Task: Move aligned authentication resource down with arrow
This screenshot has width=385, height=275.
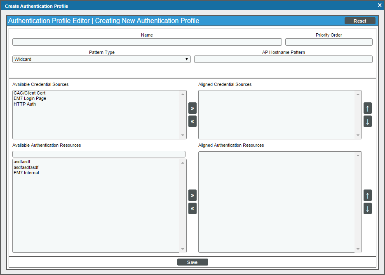Action: point(367,208)
